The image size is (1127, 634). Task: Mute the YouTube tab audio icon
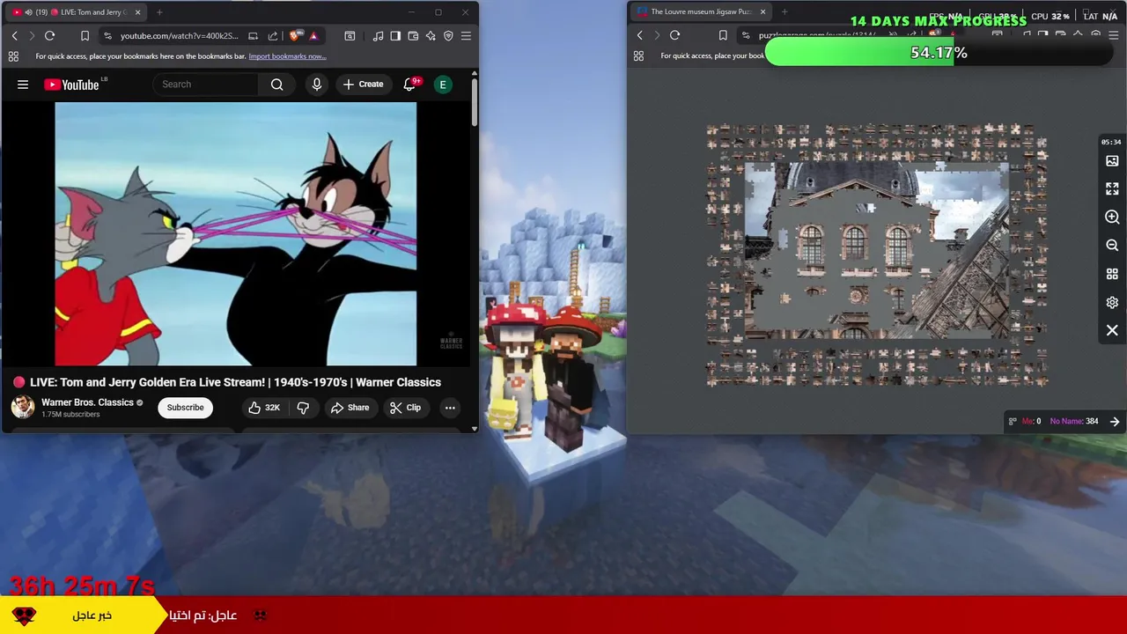pos(29,12)
